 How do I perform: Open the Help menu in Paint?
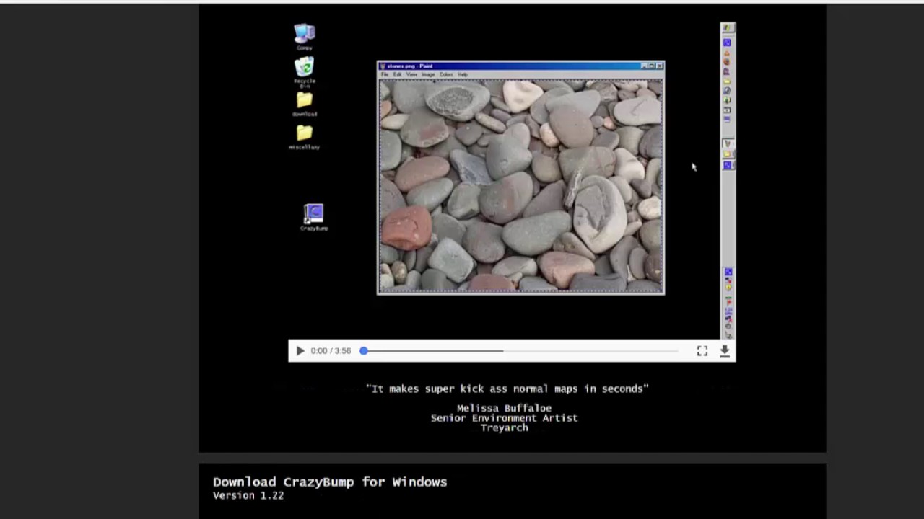tap(462, 74)
